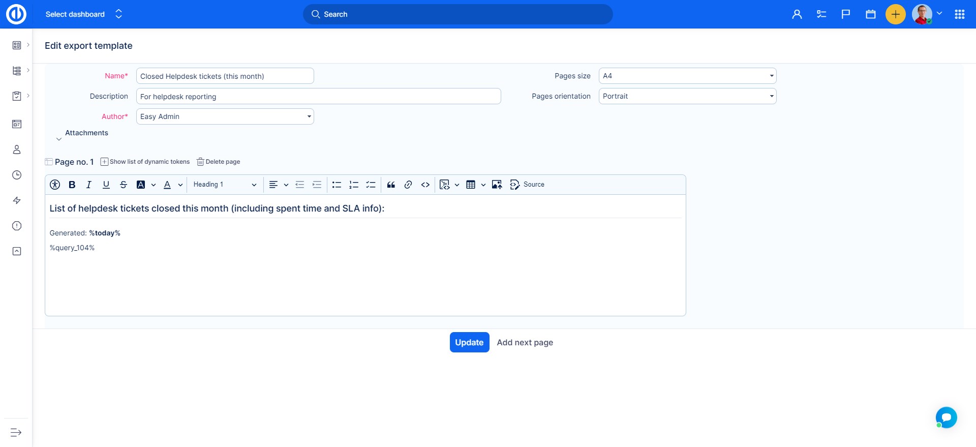Open the accessibility help icon in toolbar
Screen dimensions: 976x447
[x=55, y=185]
